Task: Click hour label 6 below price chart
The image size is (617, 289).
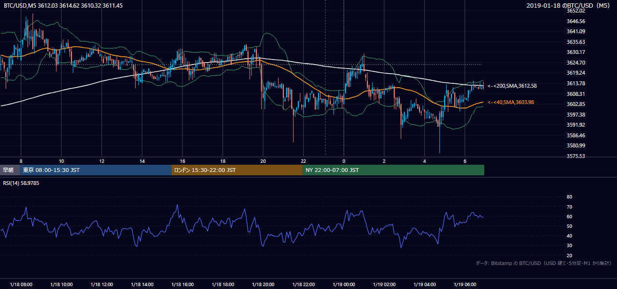Action: click(464, 161)
